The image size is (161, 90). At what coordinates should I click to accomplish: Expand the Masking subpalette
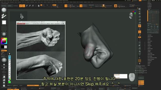pyautogui.click(x=149, y=42)
